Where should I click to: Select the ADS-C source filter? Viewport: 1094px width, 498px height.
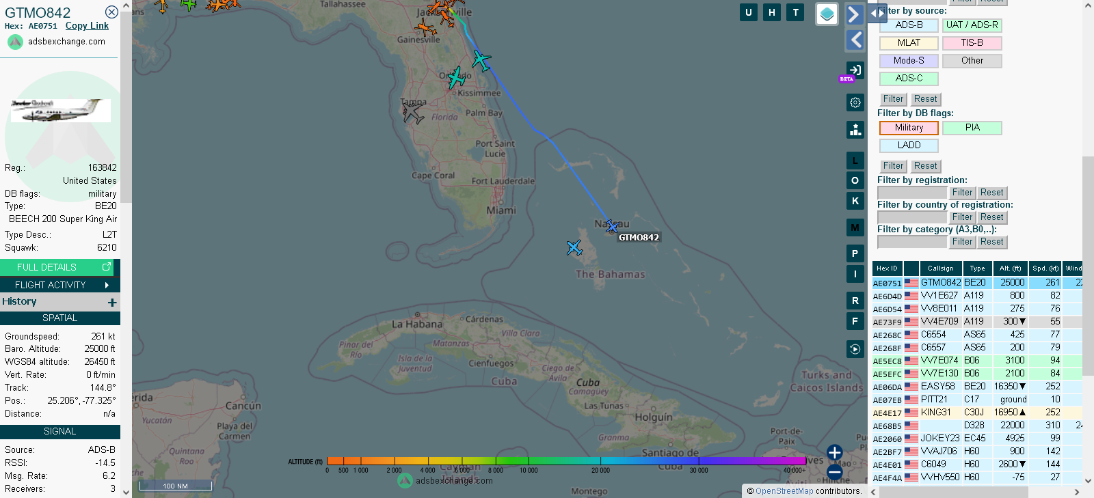click(909, 79)
